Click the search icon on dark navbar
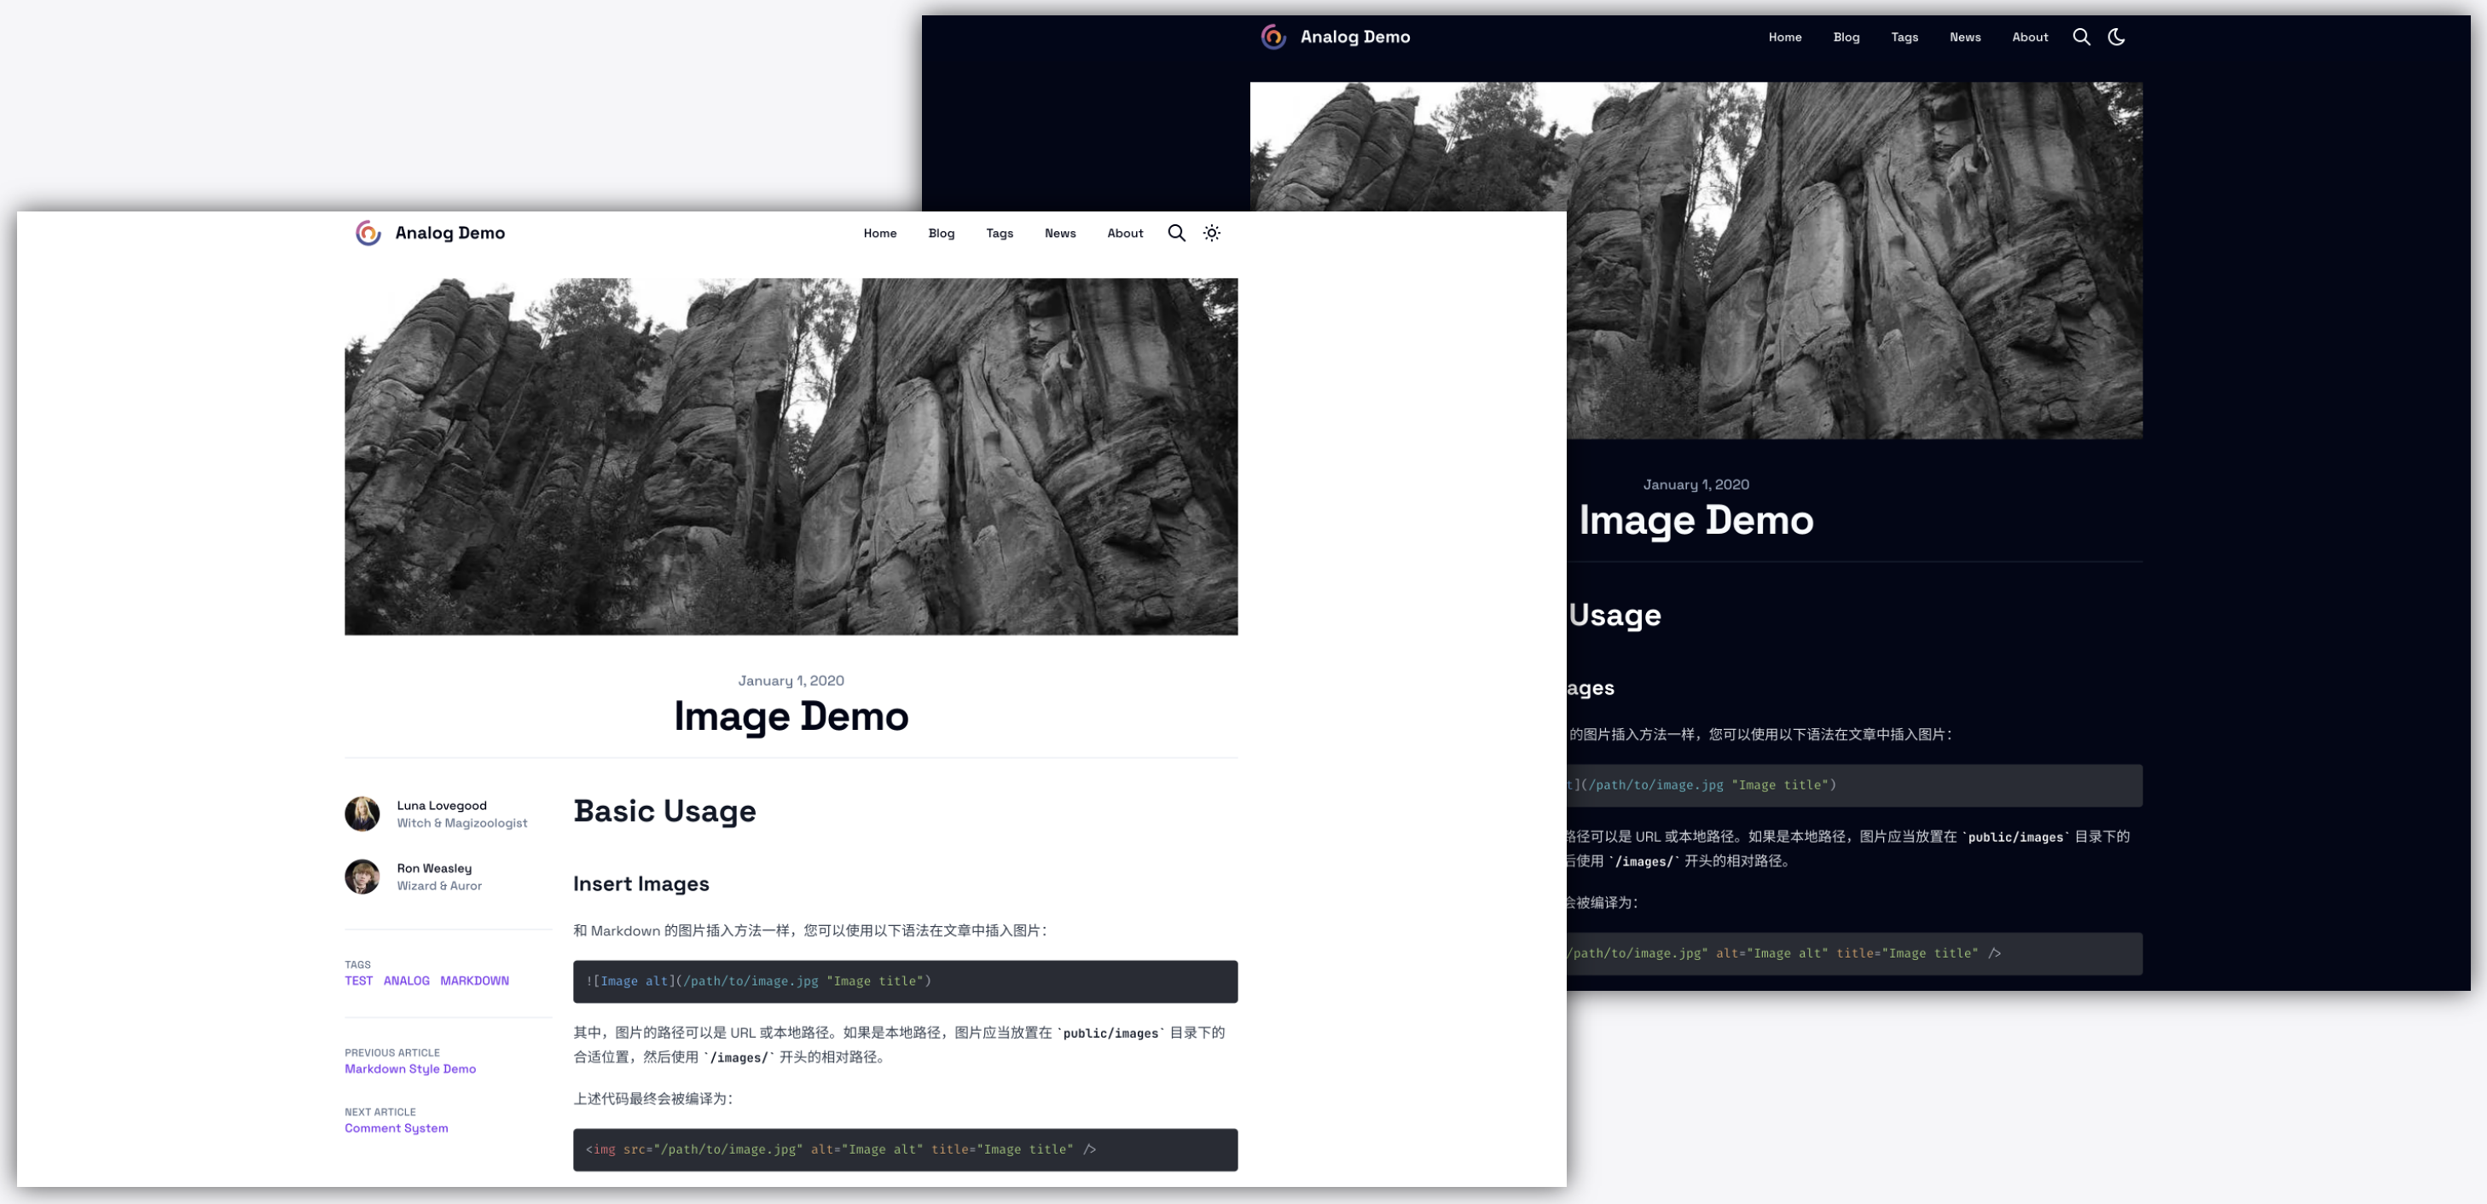Viewport: 2487px width, 1204px height. [x=2081, y=37]
